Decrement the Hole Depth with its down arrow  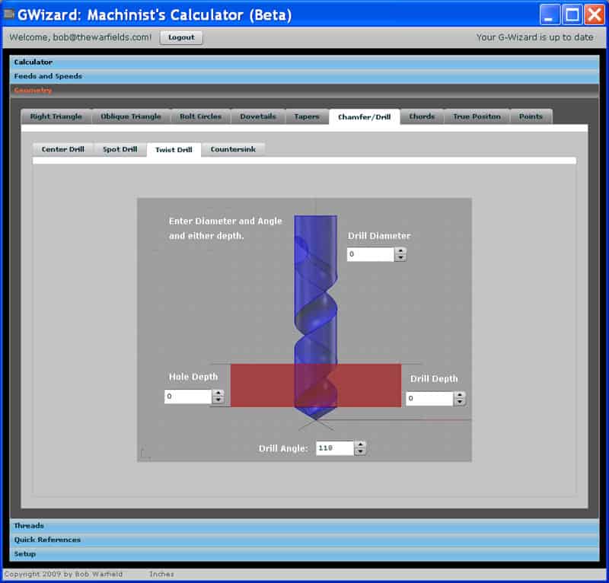coord(218,400)
